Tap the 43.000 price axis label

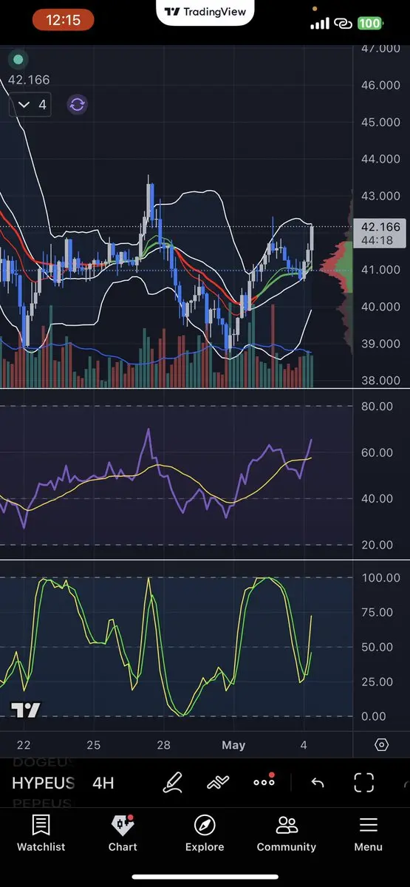(381, 196)
